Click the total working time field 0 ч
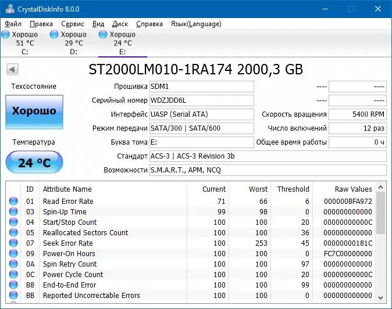 358,142
